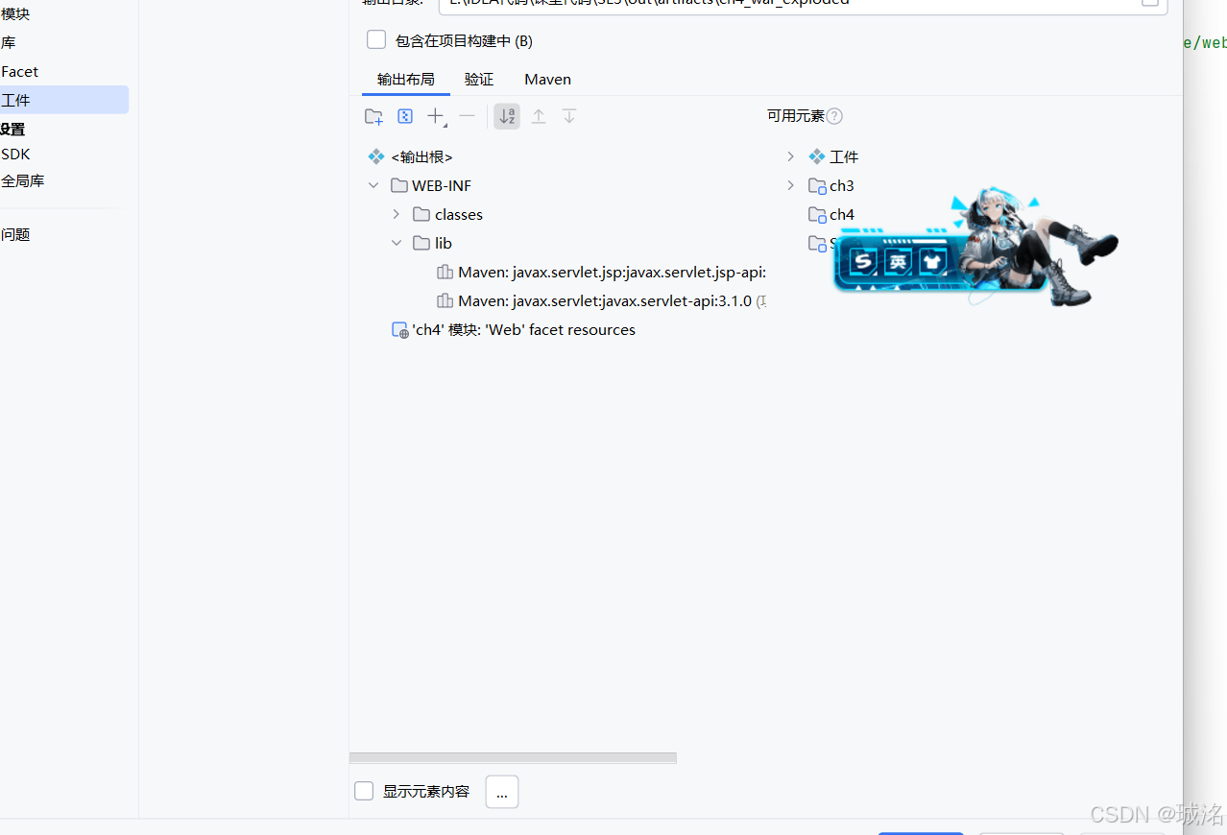Select the lib folder row
This screenshot has width=1227, height=835.
[x=432, y=243]
